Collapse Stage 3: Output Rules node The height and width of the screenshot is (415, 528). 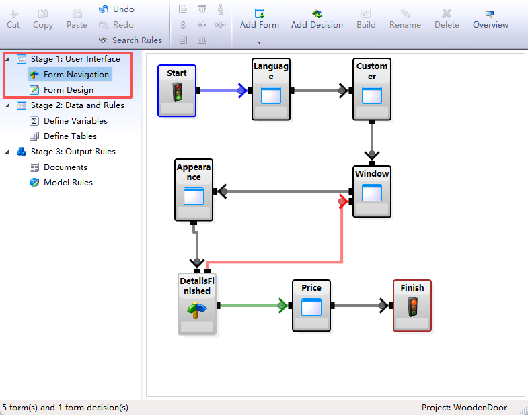(x=7, y=152)
